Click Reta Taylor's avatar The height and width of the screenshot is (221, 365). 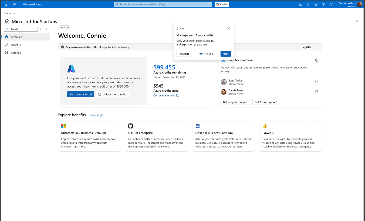224,82
